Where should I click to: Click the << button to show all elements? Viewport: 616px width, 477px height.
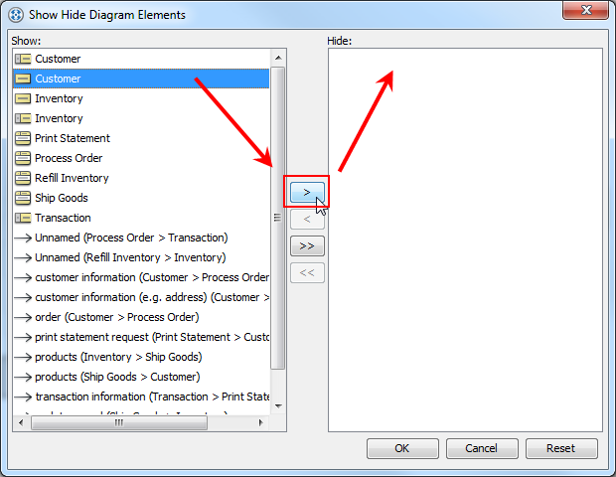307,272
